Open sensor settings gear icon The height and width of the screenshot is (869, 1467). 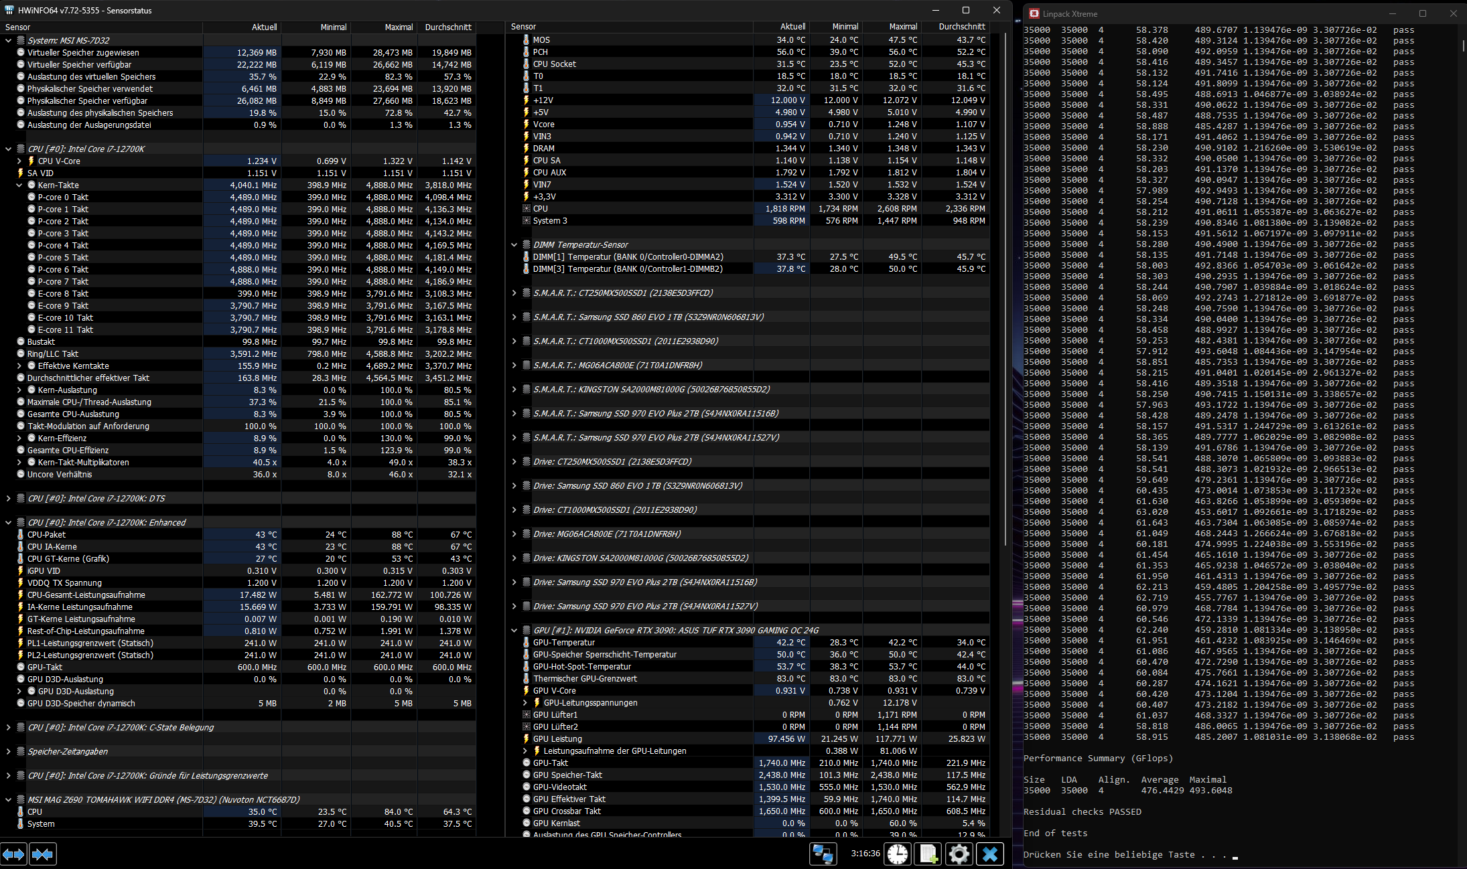click(x=959, y=854)
